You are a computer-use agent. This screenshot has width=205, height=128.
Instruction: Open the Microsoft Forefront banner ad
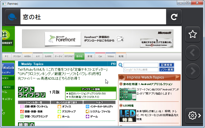(x=98, y=39)
